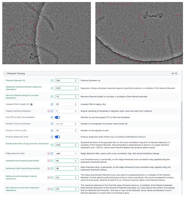Turn off Produce diagnostic plots switch
Viewport: 185px width, 197px height.
point(57,137)
